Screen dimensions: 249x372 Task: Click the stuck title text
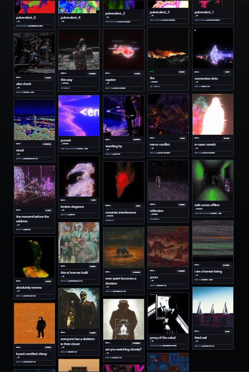tap(20, 150)
